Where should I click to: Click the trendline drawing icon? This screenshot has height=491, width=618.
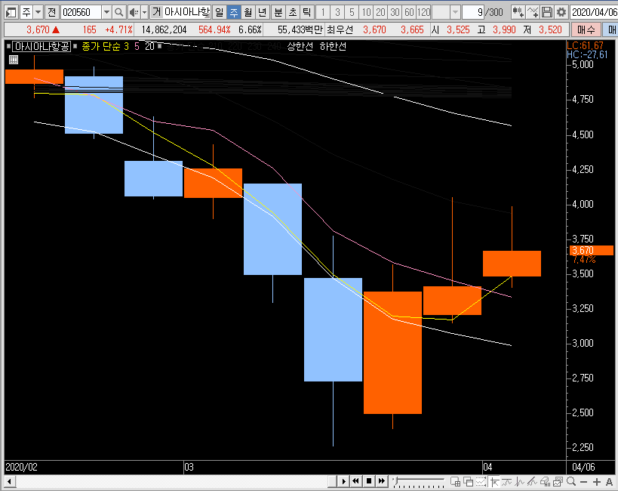point(532,481)
